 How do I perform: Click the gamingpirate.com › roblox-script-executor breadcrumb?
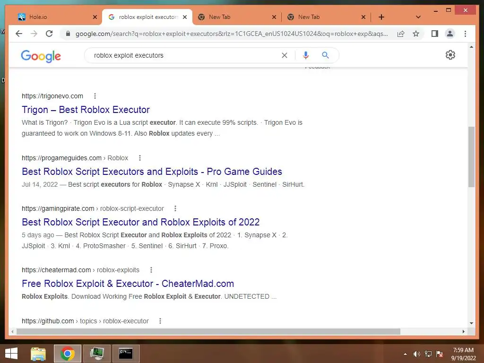(93, 208)
